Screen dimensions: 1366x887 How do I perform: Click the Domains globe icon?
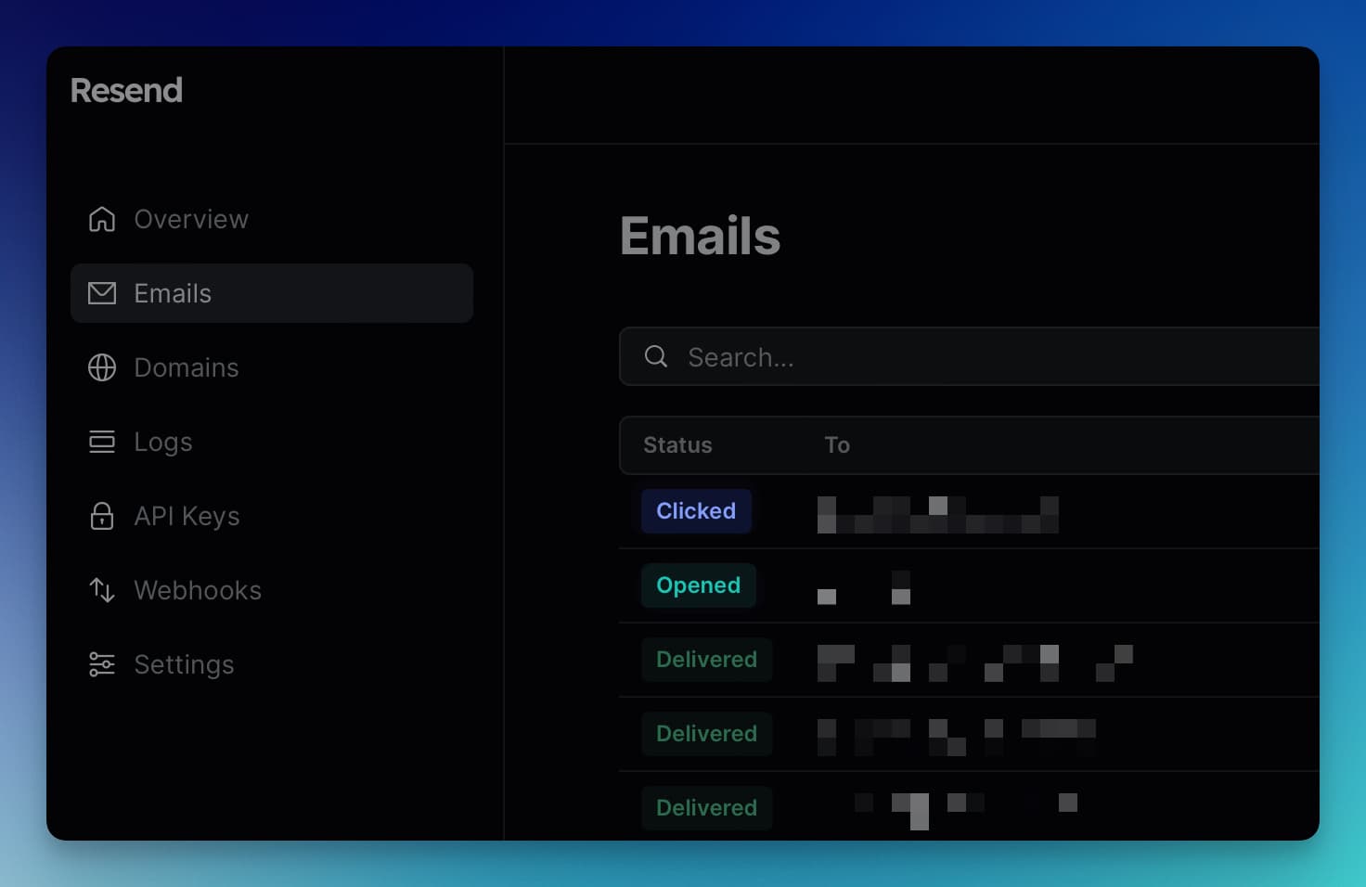pyautogui.click(x=101, y=367)
